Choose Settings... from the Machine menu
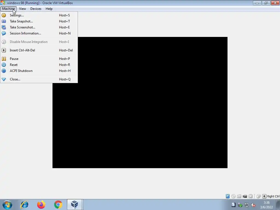Viewport: 280px width, 210px height. click(39, 15)
